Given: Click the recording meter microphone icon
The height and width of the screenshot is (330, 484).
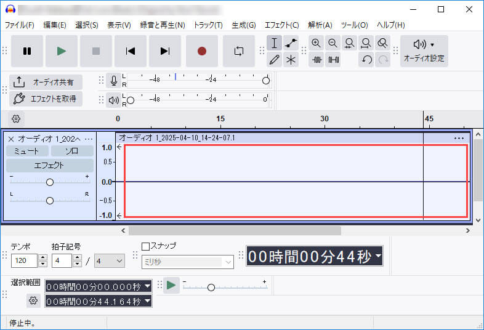Looking at the screenshot, I should tap(113, 81).
